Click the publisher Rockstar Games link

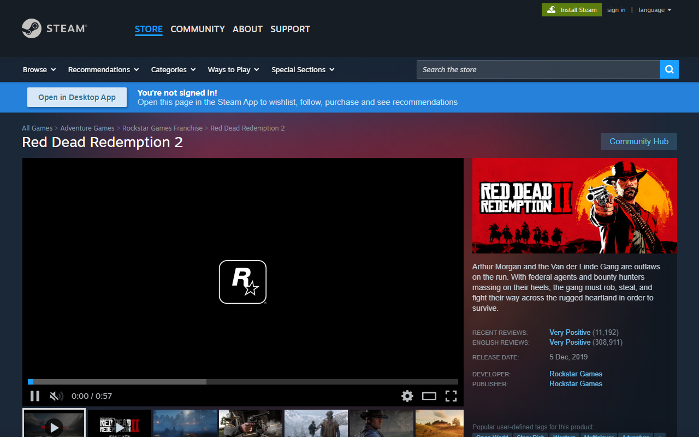(576, 383)
